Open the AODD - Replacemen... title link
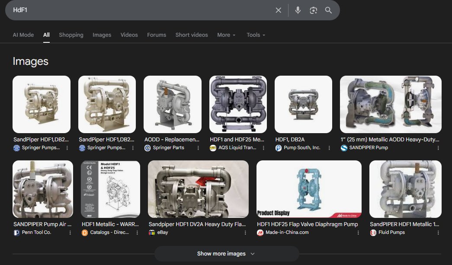 172,139
